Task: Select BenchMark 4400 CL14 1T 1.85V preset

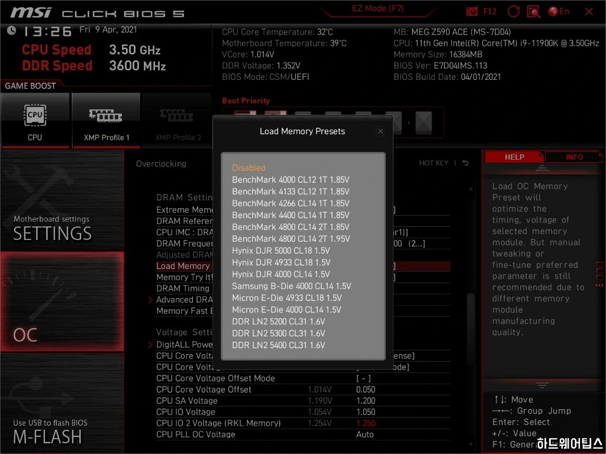Action: point(291,215)
